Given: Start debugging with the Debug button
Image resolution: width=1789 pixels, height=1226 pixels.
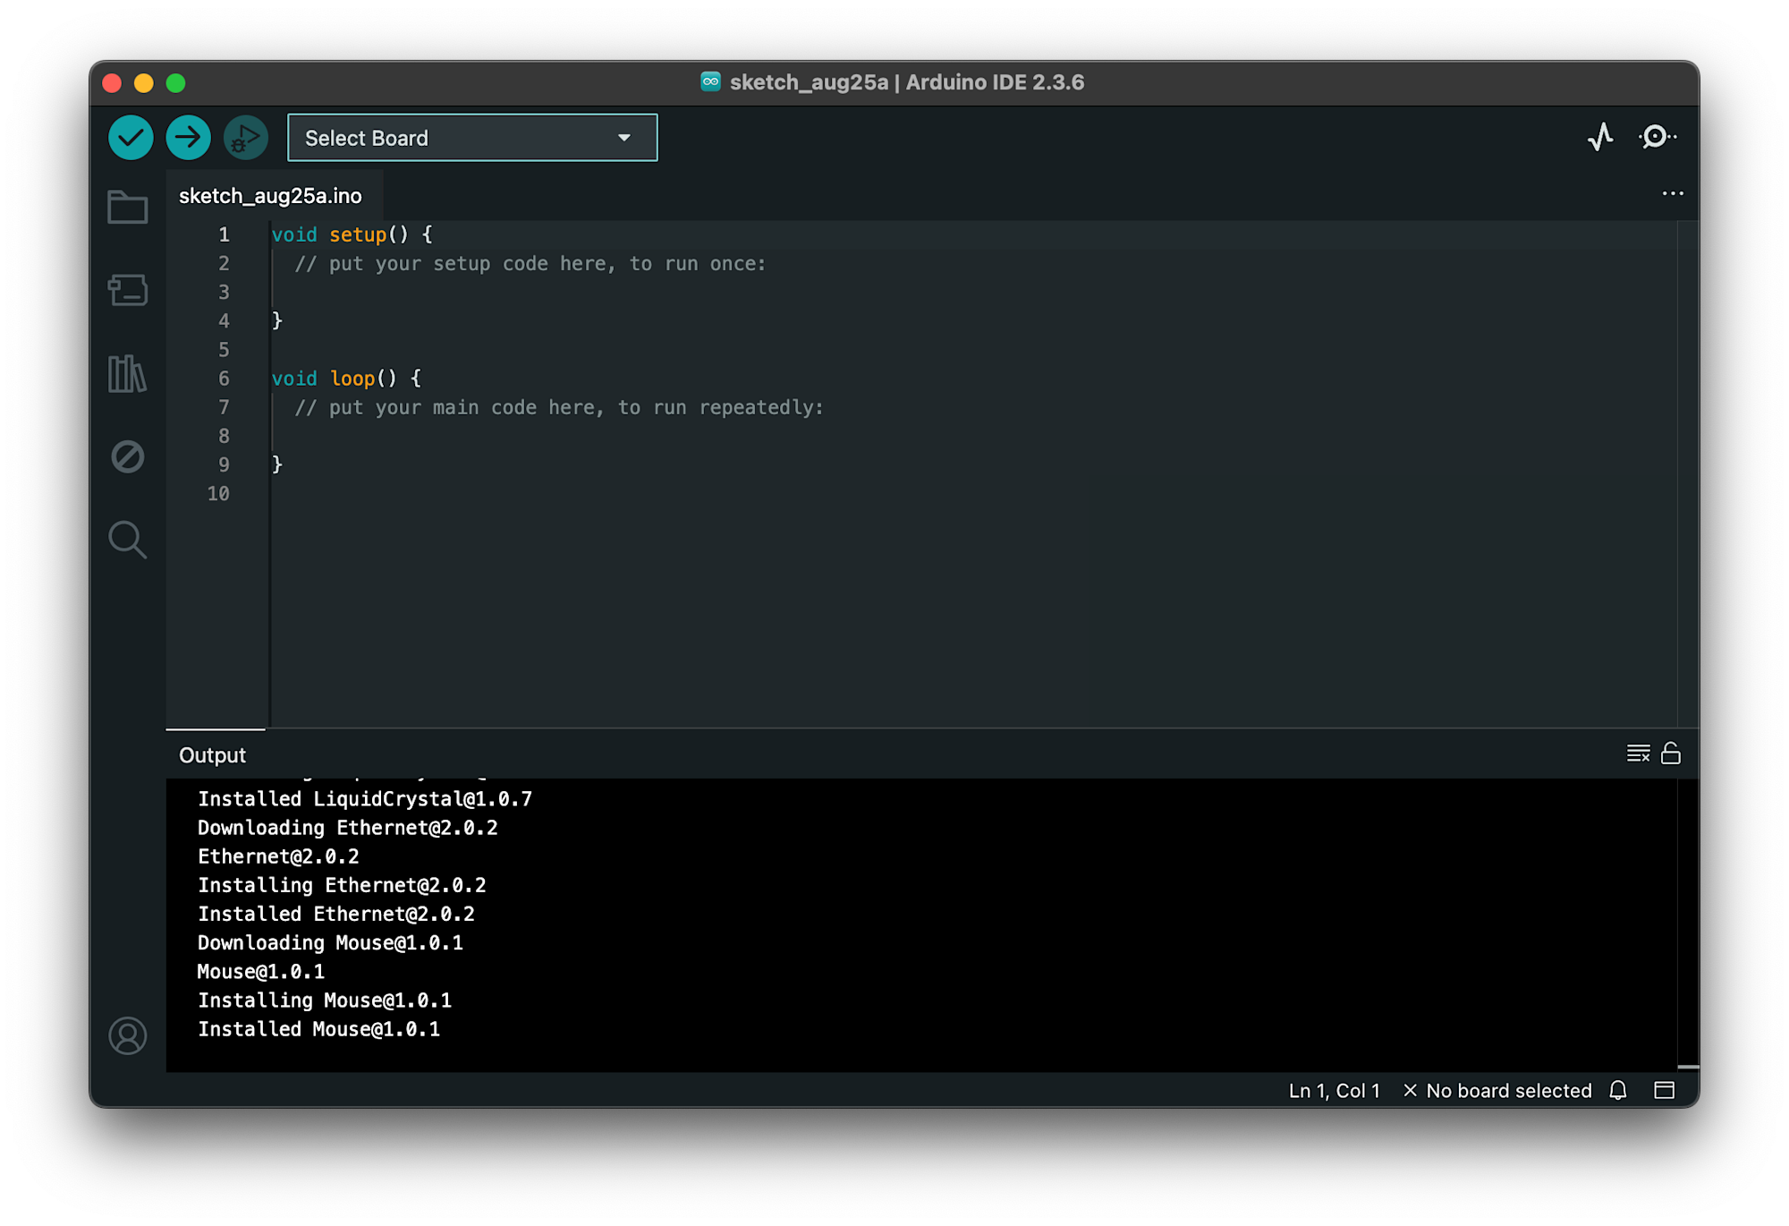Looking at the screenshot, I should 245,138.
